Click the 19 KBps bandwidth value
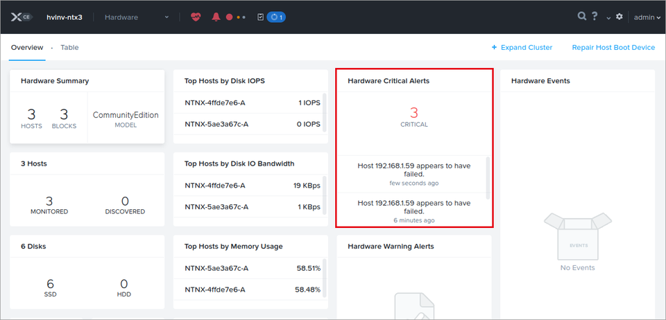666x320 pixels. coord(307,185)
